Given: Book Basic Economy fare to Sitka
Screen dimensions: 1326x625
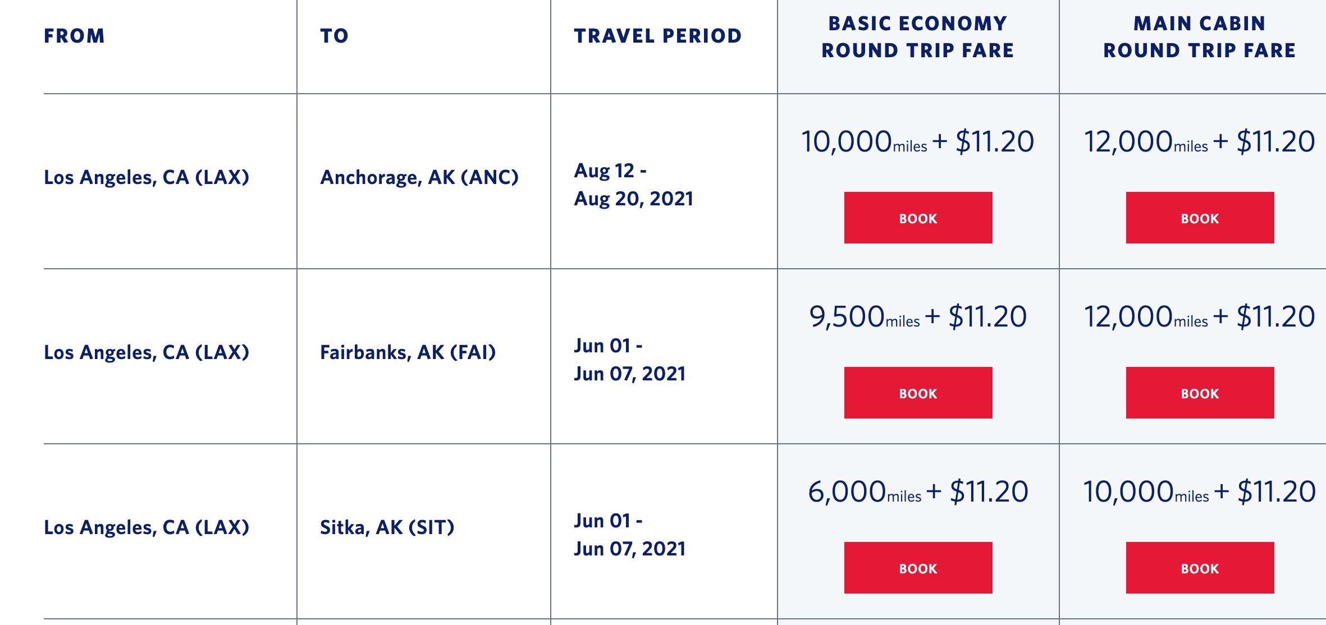Looking at the screenshot, I should point(918,568).
